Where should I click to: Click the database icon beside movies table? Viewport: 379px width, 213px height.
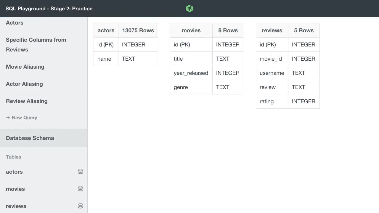[x=80, y=189]
